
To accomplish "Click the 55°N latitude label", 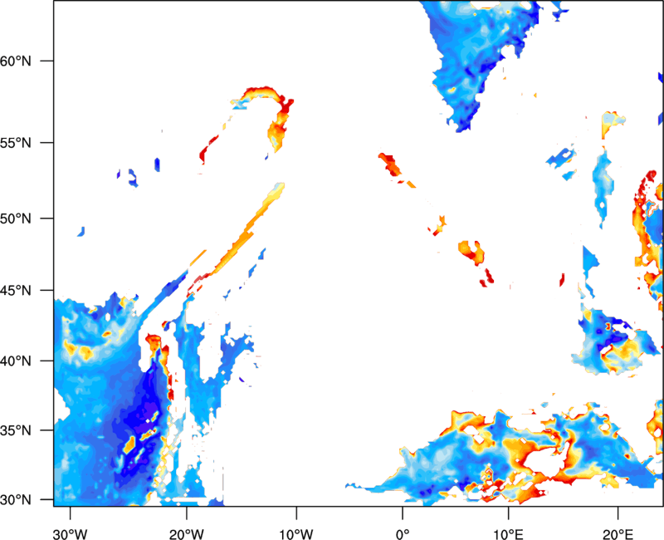I will coord(16,143).
